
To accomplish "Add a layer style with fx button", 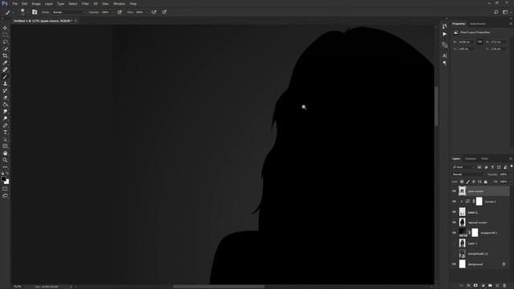I will (x=468, y=286).
